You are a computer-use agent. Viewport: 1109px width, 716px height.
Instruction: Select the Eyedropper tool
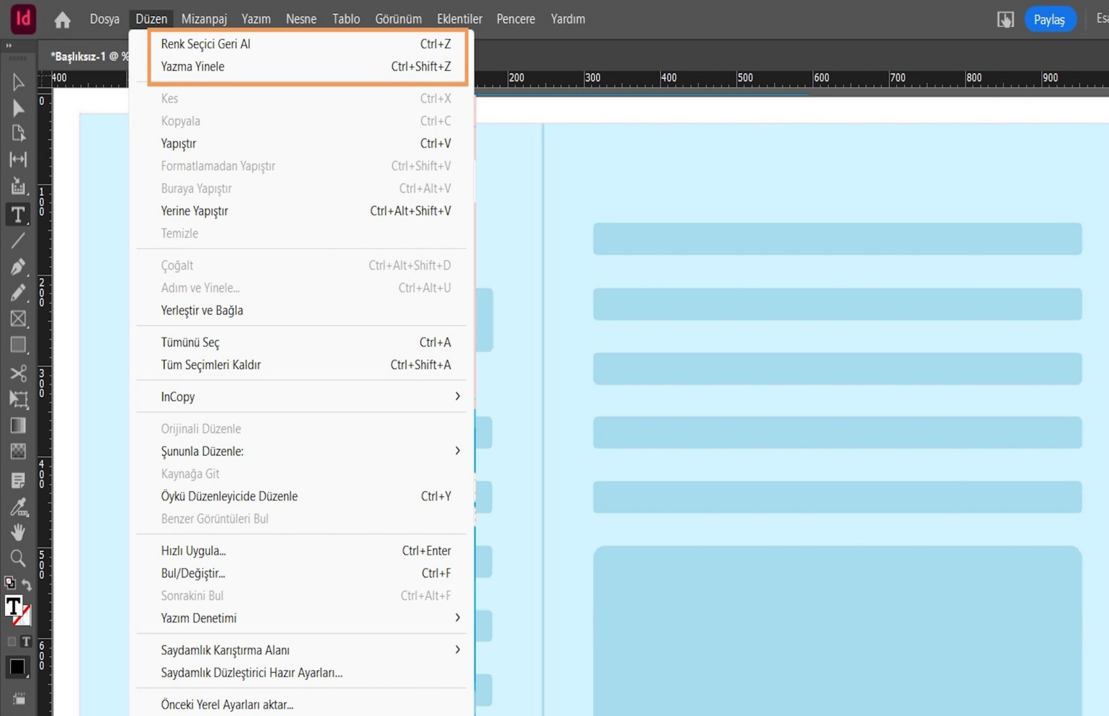18,507
